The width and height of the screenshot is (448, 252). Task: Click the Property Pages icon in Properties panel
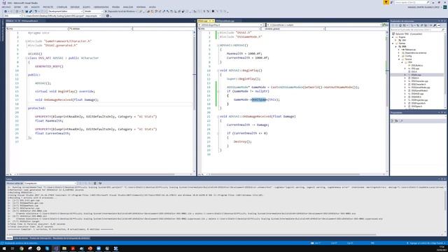point(401,121)
